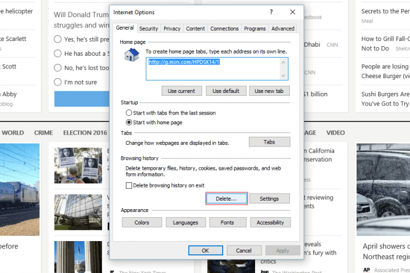Click the 'Use current' button
The image size is (410, 273).
[x=182, y=91]
